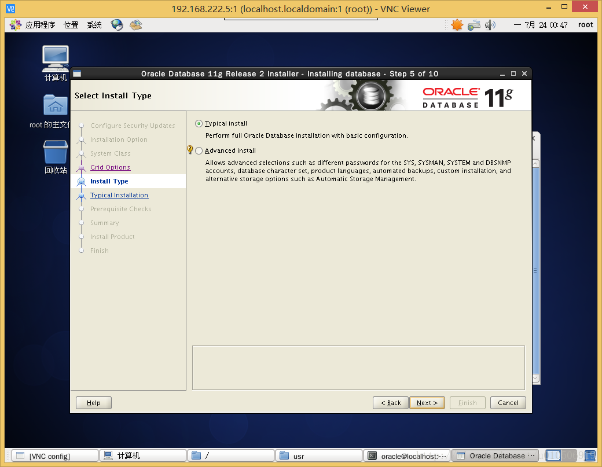Click 'Installation Option' in the steps list

119,139
